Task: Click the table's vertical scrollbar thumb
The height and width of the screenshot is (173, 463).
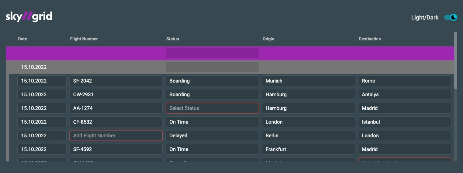Action: pyautogui.click(x=456, y=61)
